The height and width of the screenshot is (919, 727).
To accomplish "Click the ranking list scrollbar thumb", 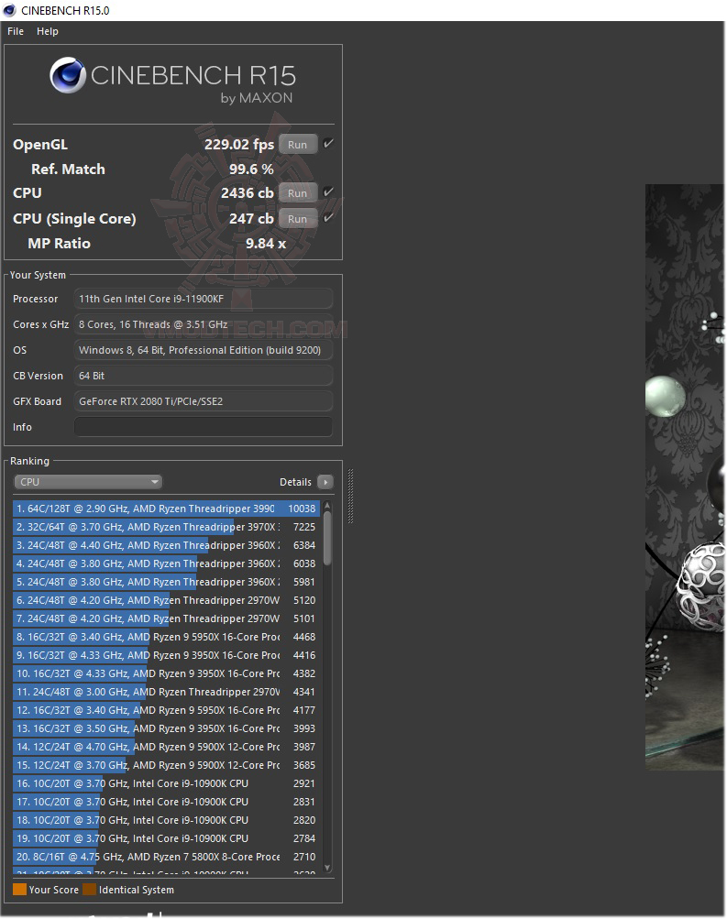I will tap(327, 539).
